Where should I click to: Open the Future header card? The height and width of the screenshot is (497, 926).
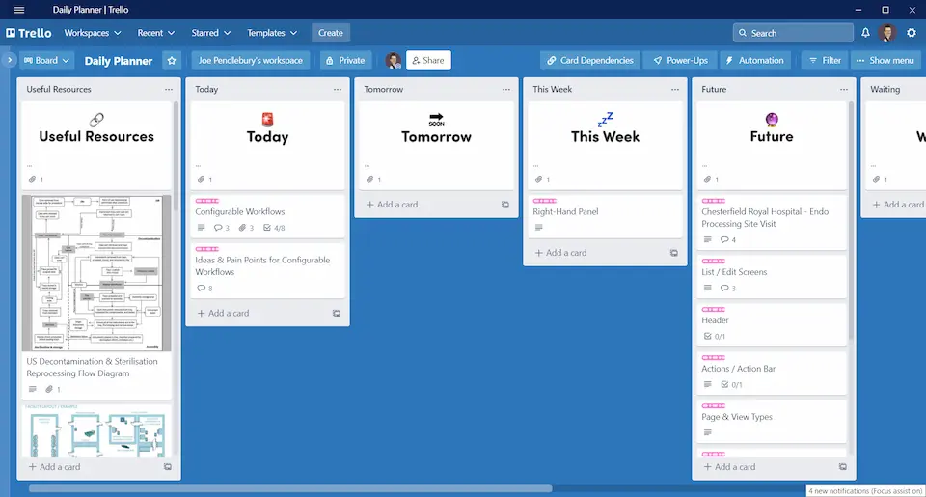pos(772,146)
